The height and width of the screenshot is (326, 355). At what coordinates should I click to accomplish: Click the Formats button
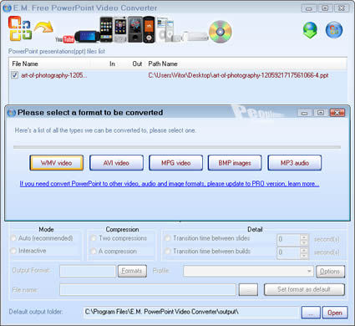click(x=132, y=271)
